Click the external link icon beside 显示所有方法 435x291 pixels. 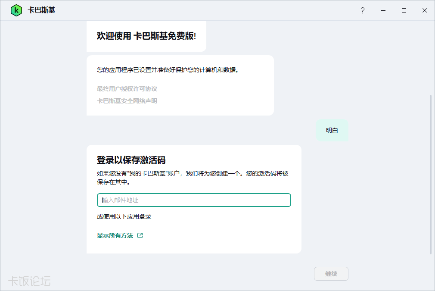(x=140, y=235)
